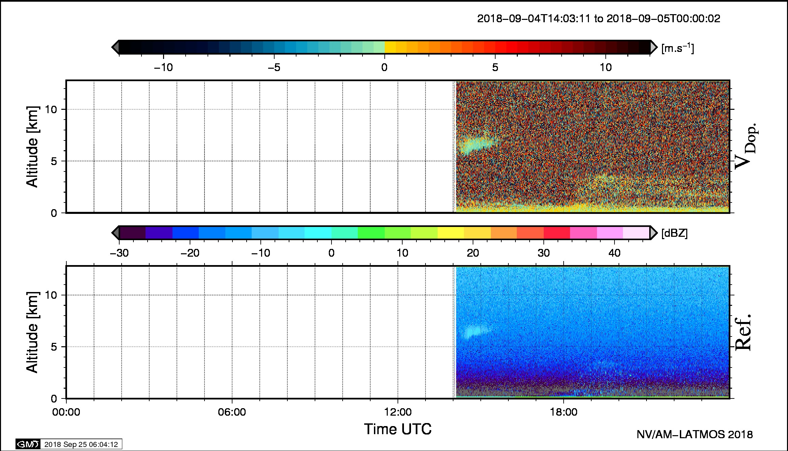This screenshot has height=451, width=788.
Task: Click the 06:00 time axis label
Action: (232, 412)
